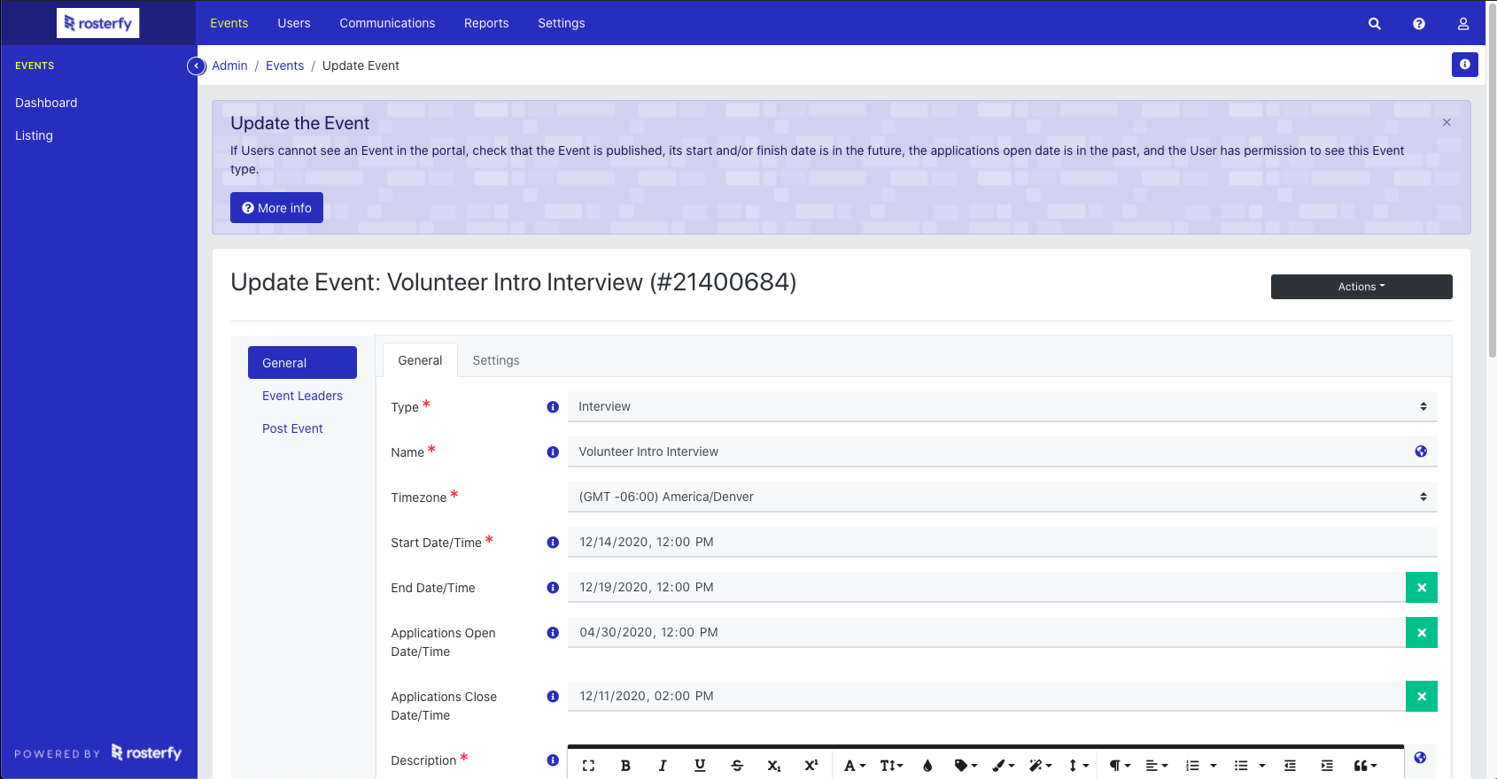
Task: Open the text alignment dropdown
Action: point(1157,766)
